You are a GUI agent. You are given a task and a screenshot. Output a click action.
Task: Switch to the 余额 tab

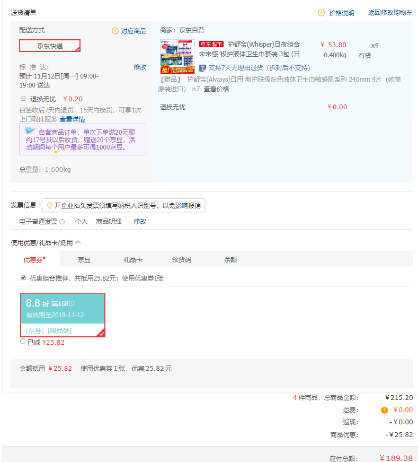coord(230,259)
